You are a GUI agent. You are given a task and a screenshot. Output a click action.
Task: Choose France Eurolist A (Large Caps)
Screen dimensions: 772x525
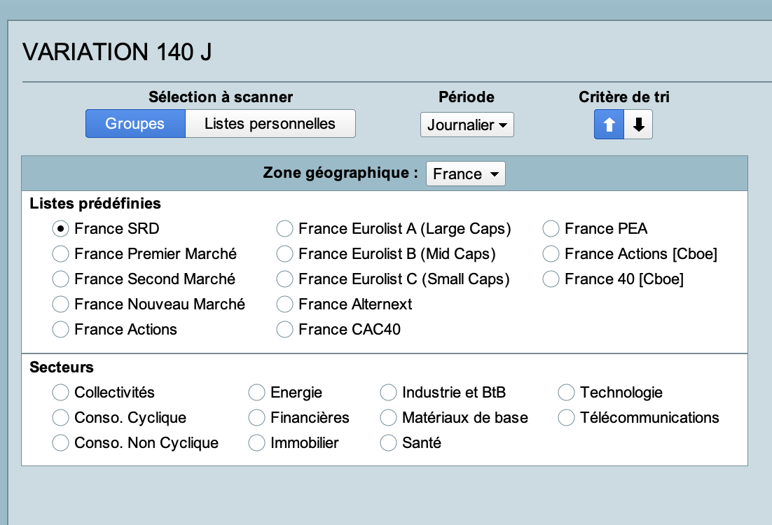coord(285,229)
